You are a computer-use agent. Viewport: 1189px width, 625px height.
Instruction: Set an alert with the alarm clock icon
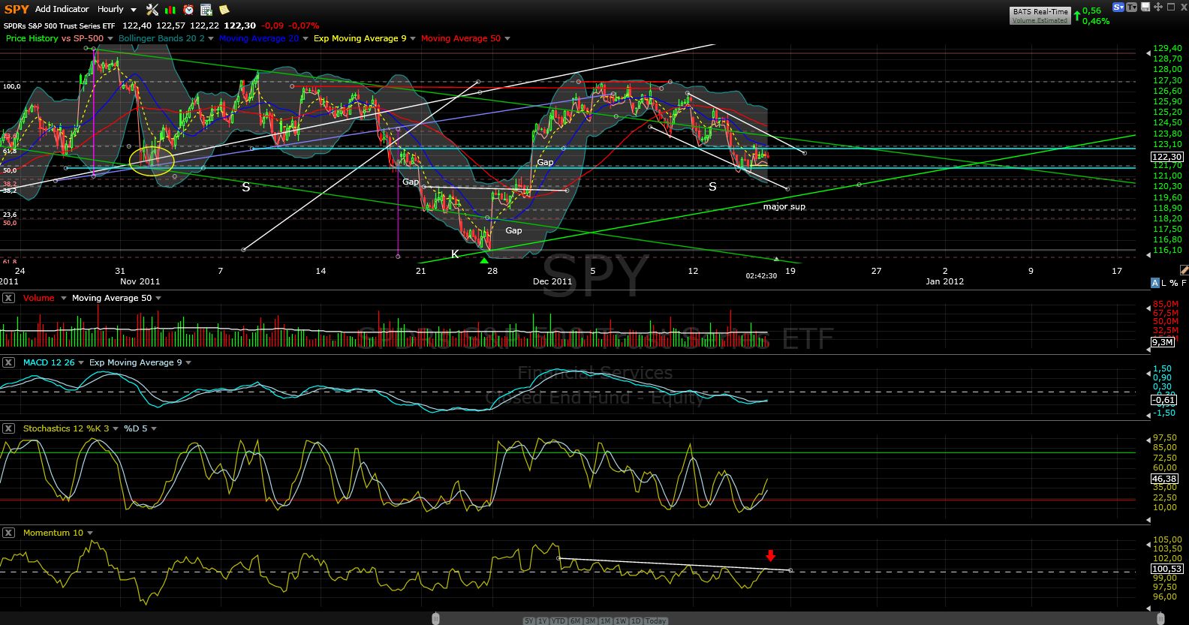pos(188,10)
